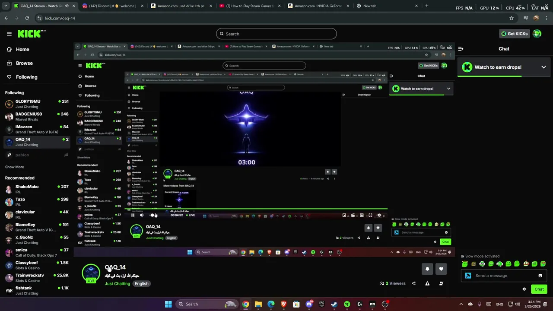
Task: Open the profile avatar menu
Action: click(537, 34)
